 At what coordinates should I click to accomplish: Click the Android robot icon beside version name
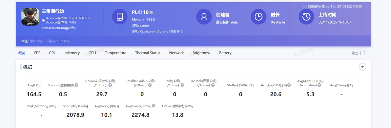pyautogui.click(x=43, y=20)
